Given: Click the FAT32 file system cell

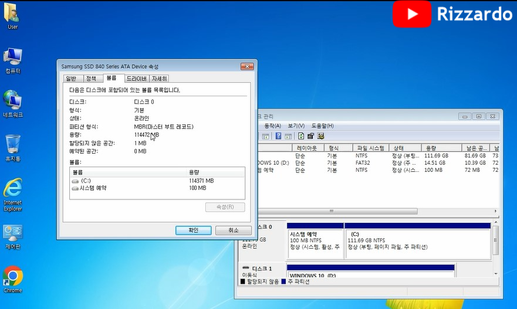Looking at the screenshot, I should pos(363,163).
